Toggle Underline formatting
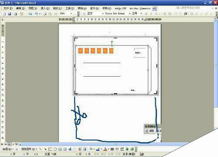The width and height of the screenshot is (218, 157). [156, 14]
